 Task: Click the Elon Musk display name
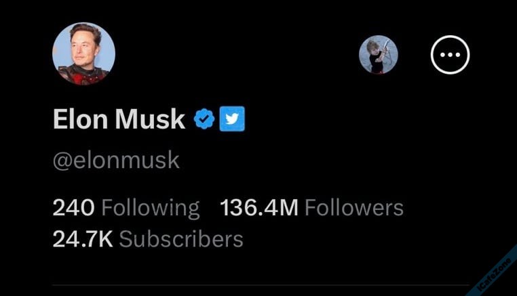119,120
